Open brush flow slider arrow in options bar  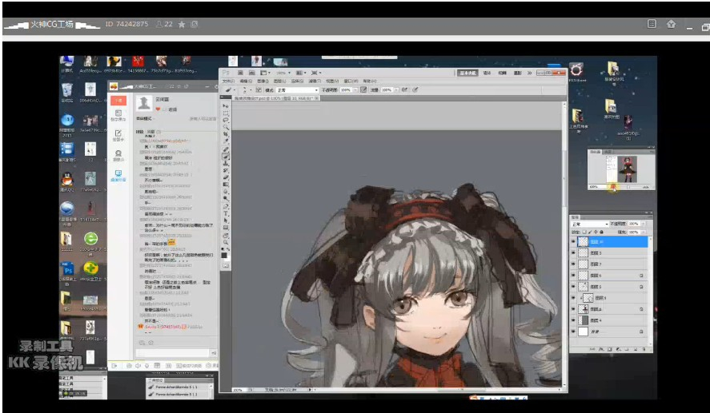397,90
